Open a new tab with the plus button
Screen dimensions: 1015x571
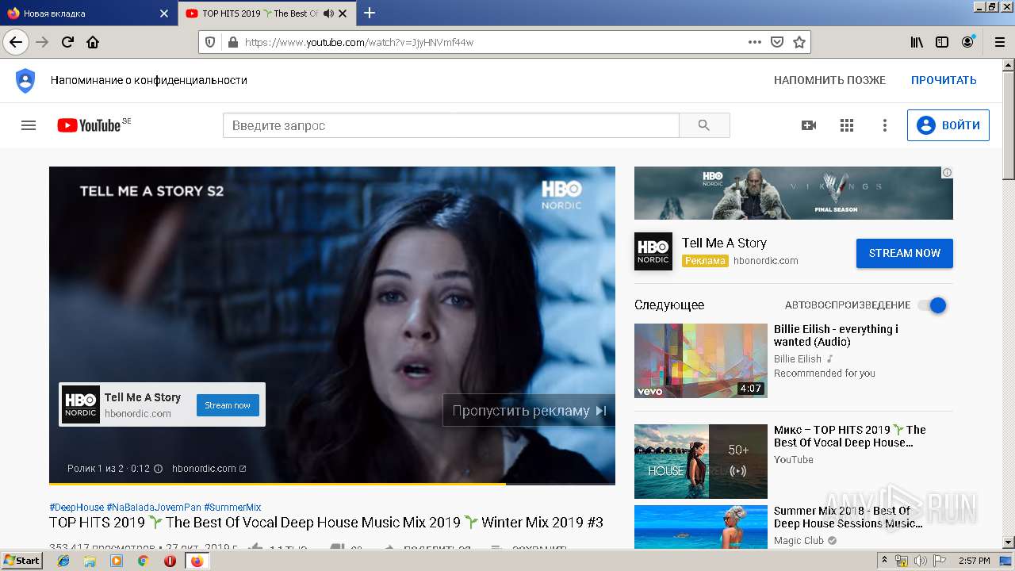click(370, 13)
